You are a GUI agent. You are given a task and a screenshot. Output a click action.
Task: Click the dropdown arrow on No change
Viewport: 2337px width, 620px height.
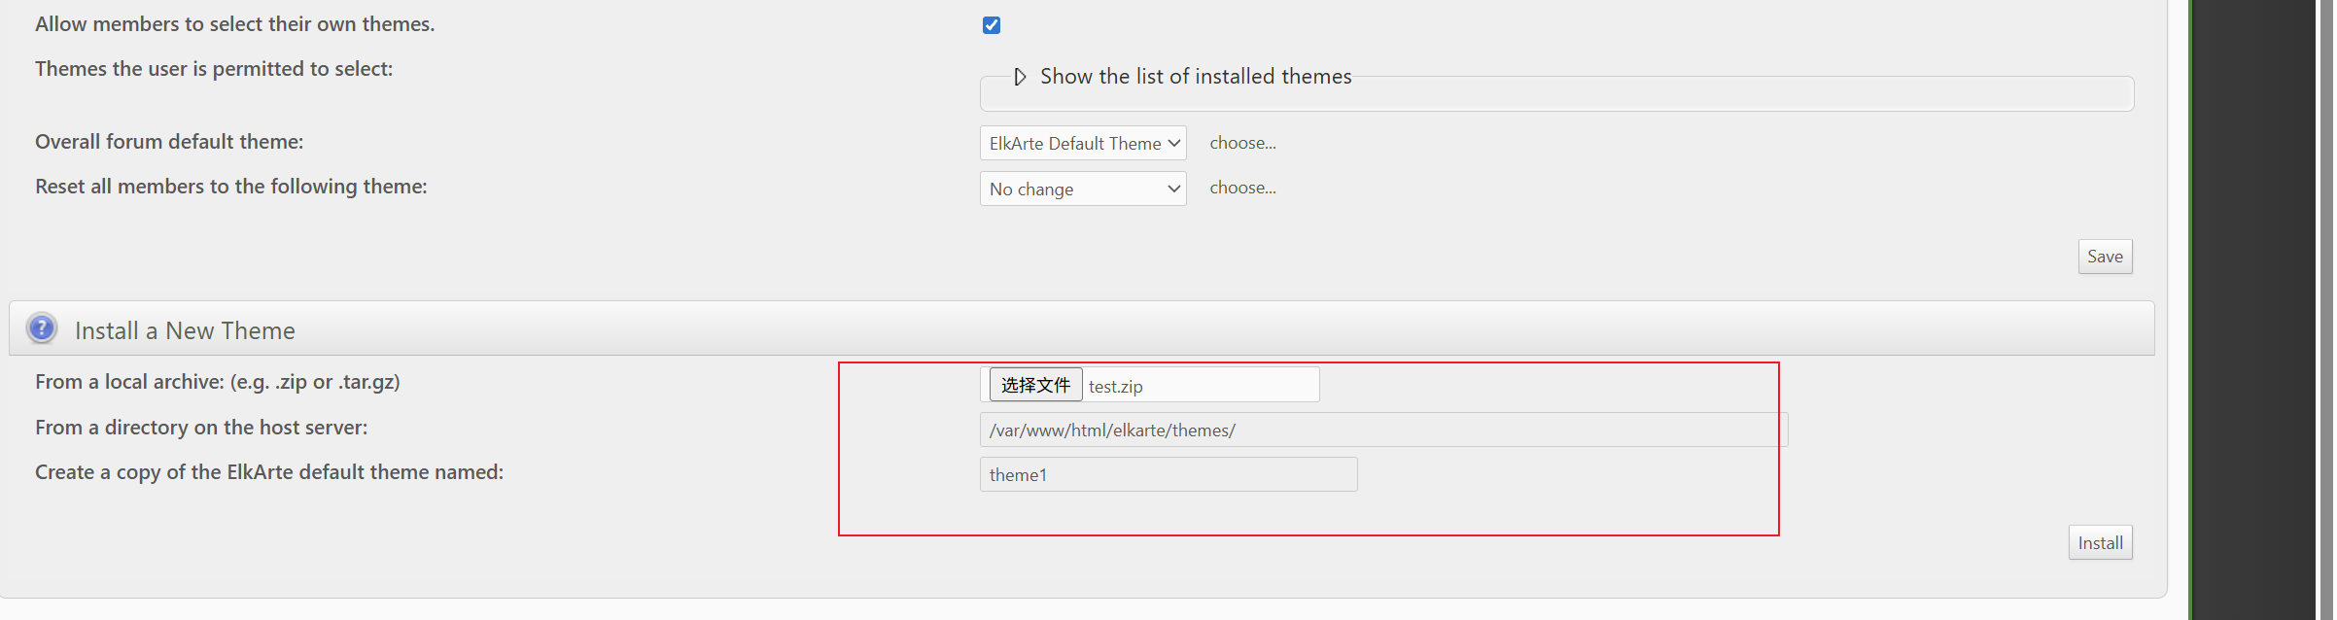pyautogui.click(x=1173, y=189)
